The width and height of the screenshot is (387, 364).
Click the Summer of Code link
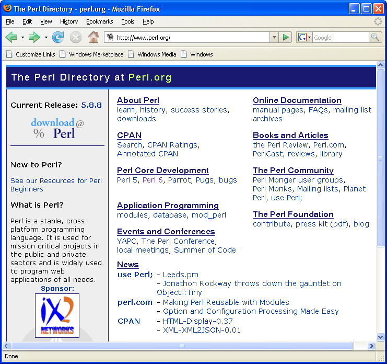tap(205, 250)
